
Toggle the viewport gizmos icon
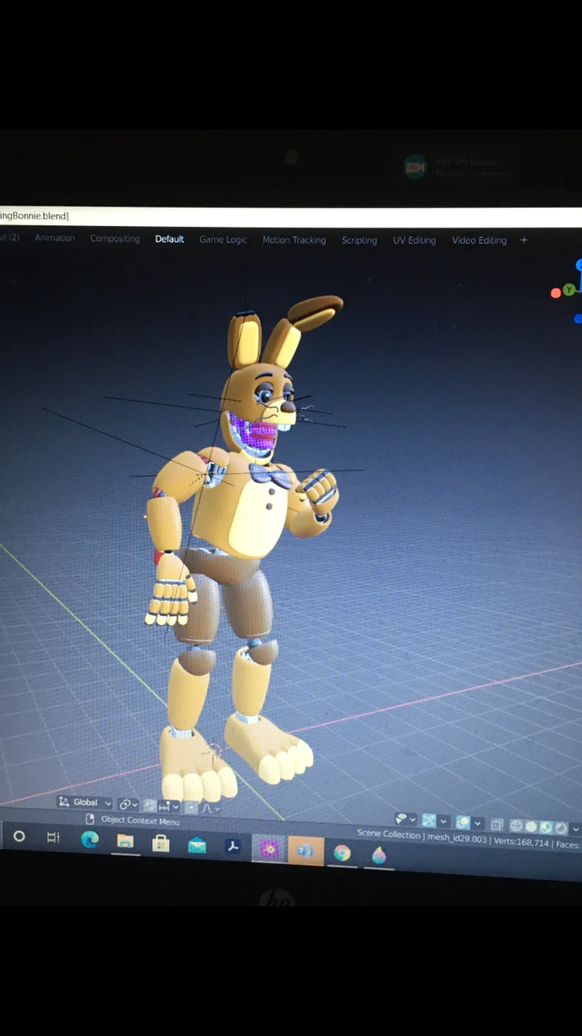tap(429, 820)
